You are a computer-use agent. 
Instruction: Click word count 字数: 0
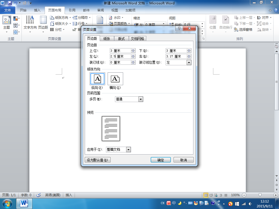tap(26, 195)
